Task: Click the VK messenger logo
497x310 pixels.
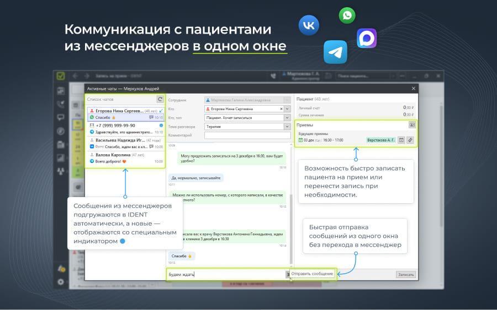Action: (x=309, y=26)
